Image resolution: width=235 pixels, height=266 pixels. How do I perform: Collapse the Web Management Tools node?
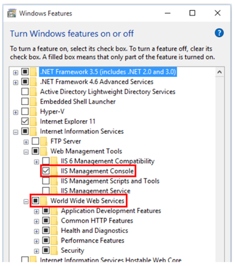26,152
